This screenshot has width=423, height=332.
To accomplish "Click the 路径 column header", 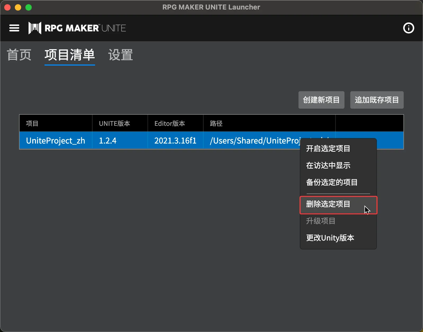I will pyautogui.click(x=269, y=123).
